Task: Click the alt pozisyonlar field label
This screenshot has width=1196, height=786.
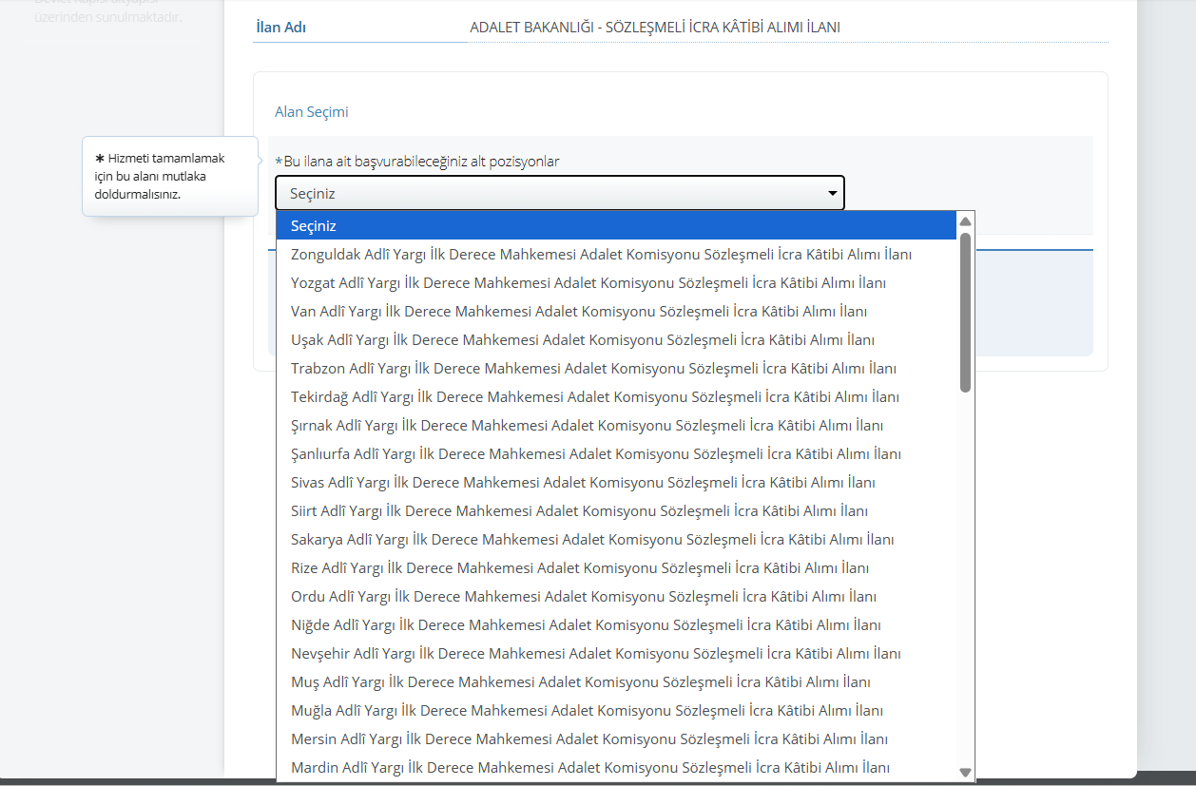Action: 417,162
